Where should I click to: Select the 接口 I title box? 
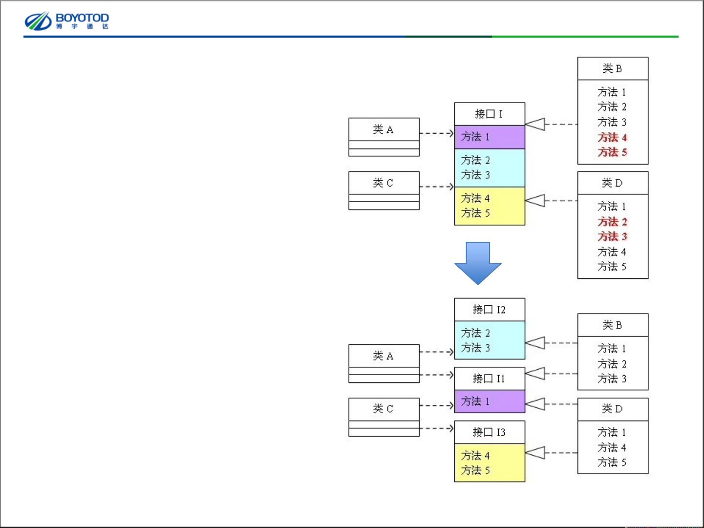point(490,114)
